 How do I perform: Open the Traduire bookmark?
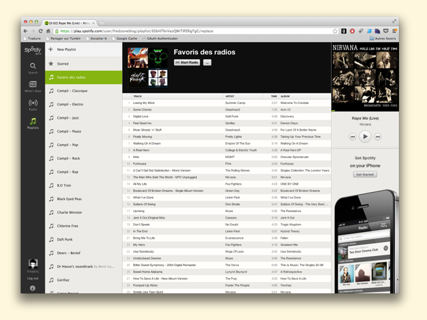tap(32, 39)
